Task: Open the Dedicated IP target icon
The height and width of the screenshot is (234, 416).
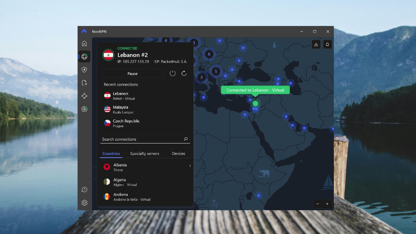Action: [84, 109]
